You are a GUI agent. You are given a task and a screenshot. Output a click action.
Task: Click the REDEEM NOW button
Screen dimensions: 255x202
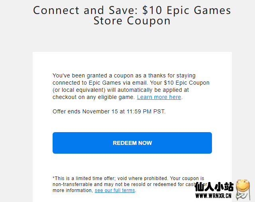(132, 143)
